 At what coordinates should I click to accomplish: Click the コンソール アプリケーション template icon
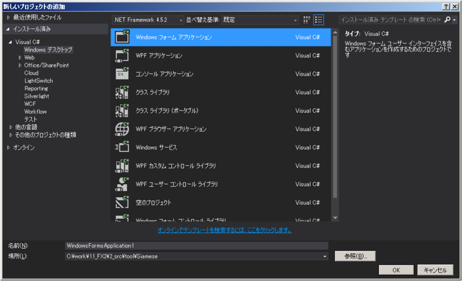[122, 73]
